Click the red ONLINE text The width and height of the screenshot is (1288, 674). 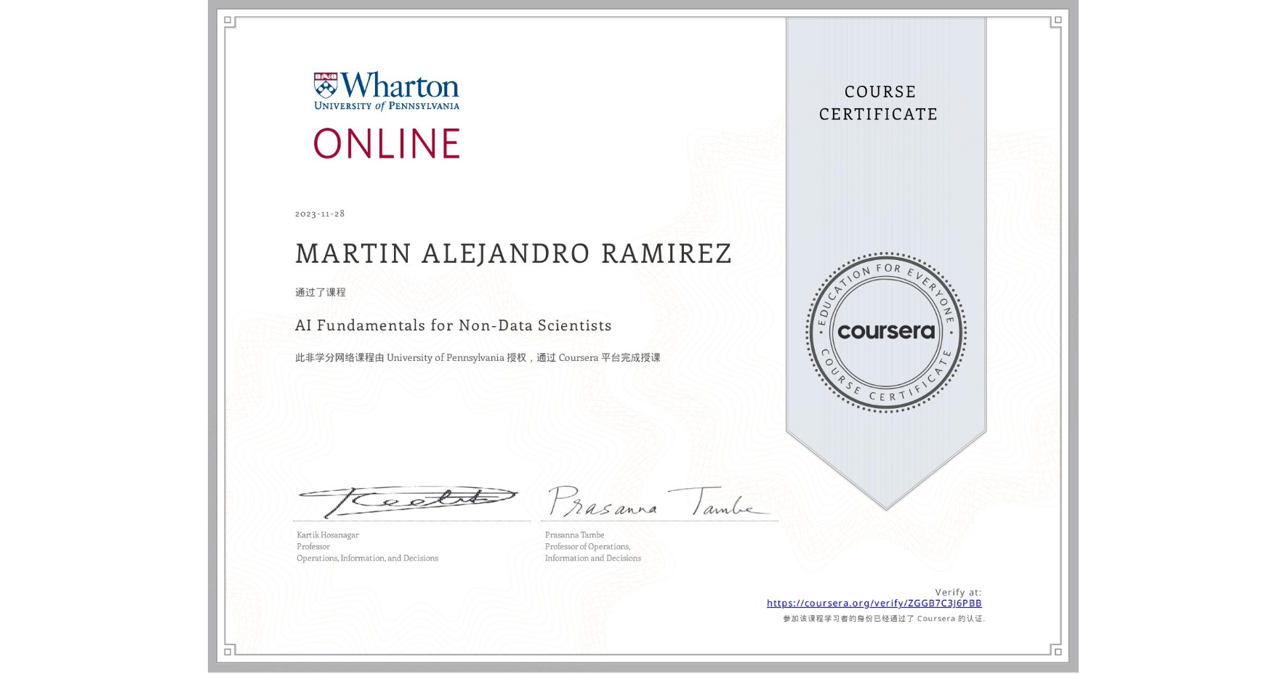(x=387, y=143)
